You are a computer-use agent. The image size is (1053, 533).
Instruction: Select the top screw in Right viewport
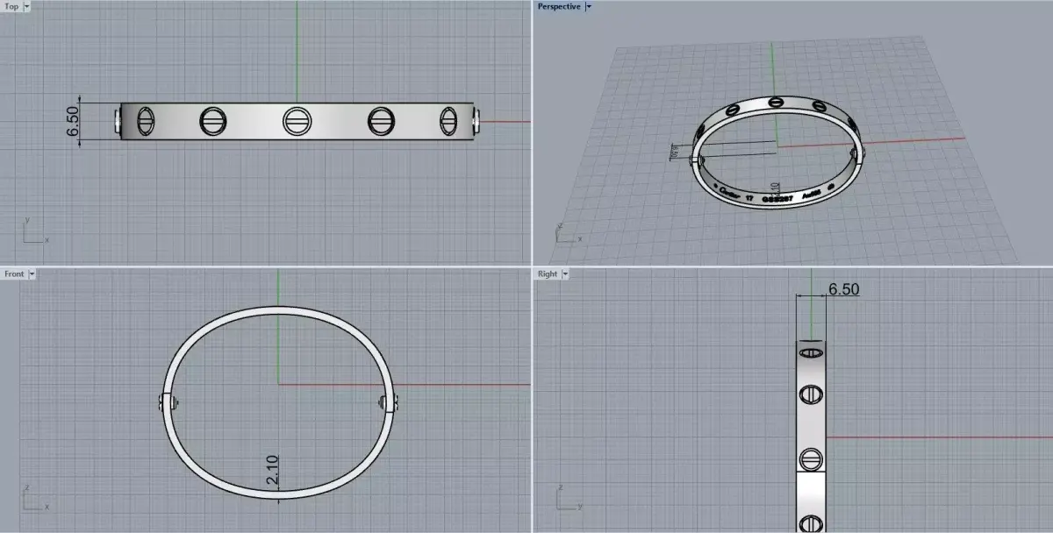[x=811, y=353]
